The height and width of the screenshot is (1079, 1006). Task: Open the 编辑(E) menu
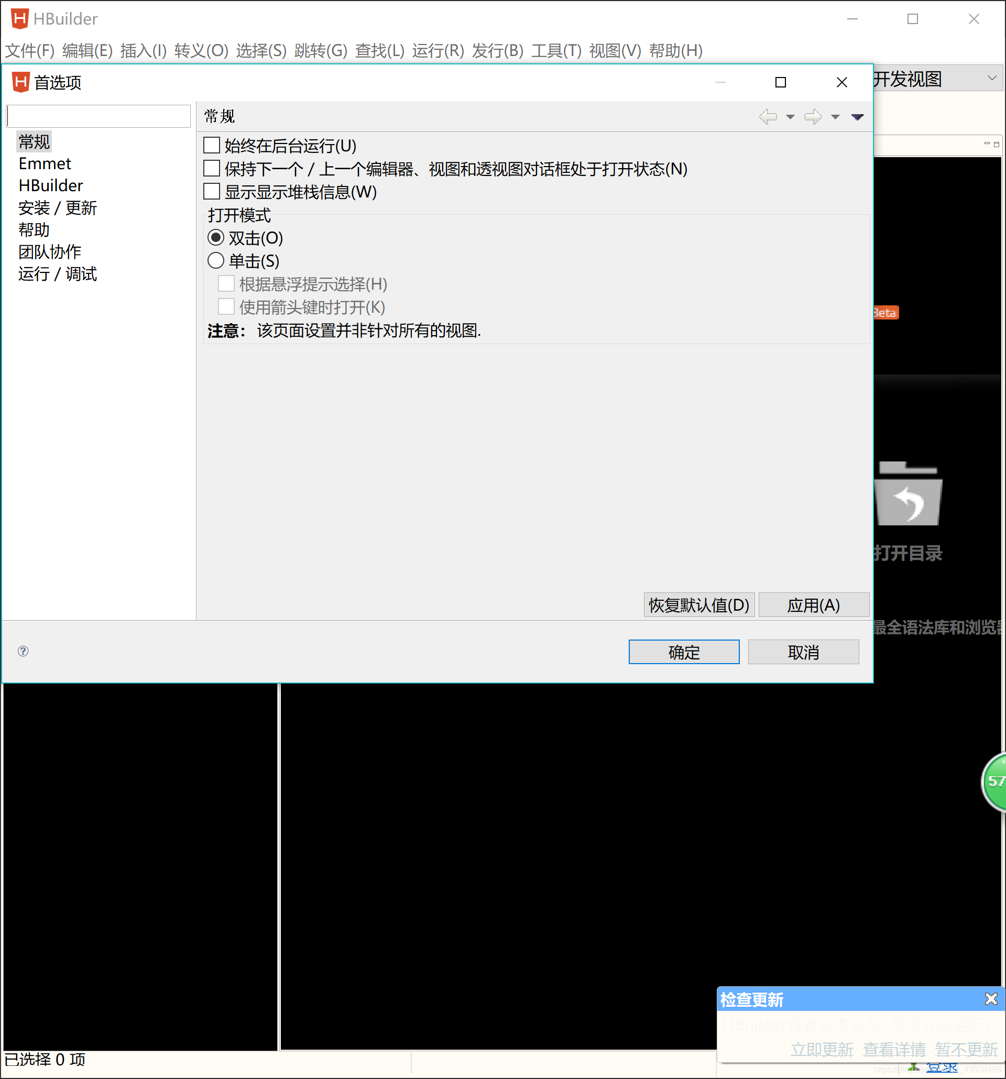click(x=88, y=50)
